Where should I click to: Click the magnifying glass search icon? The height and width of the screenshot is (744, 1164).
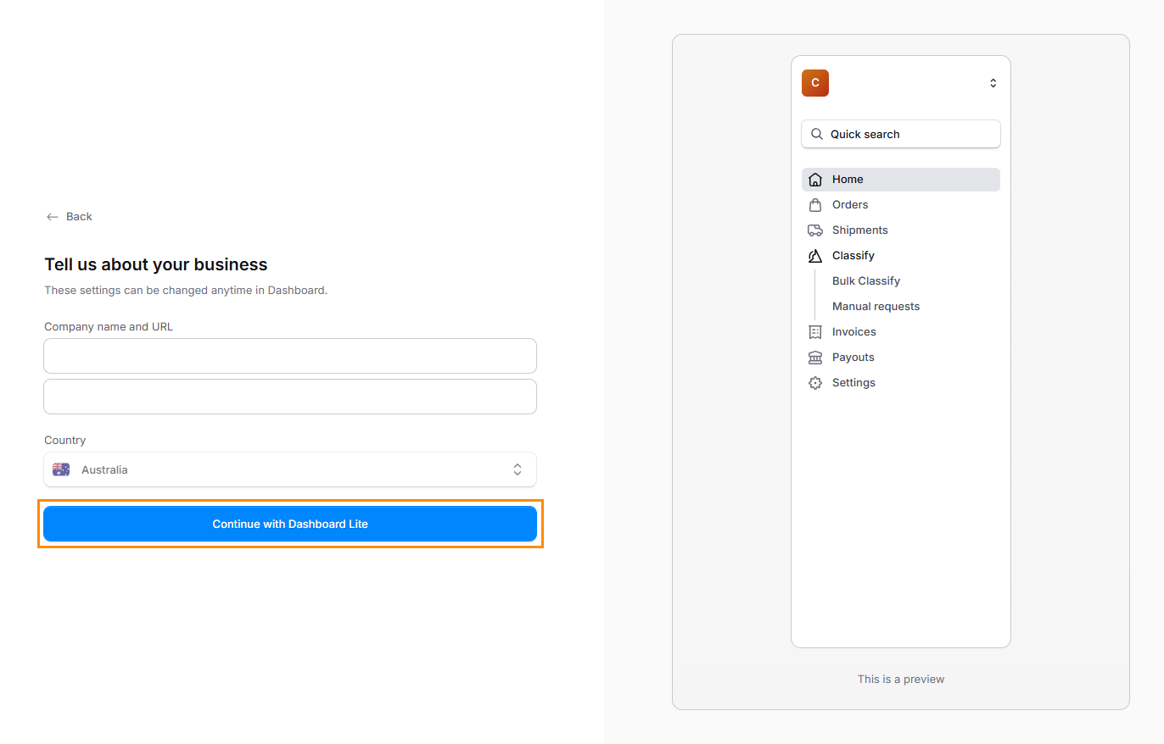[x=817, y=134]
